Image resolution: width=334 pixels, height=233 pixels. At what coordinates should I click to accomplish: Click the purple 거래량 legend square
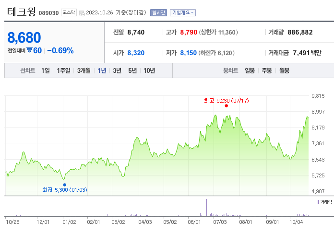point(318,202)
